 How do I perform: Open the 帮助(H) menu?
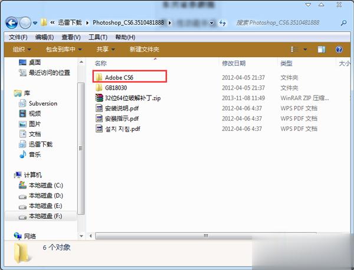[x=125, y=37]
